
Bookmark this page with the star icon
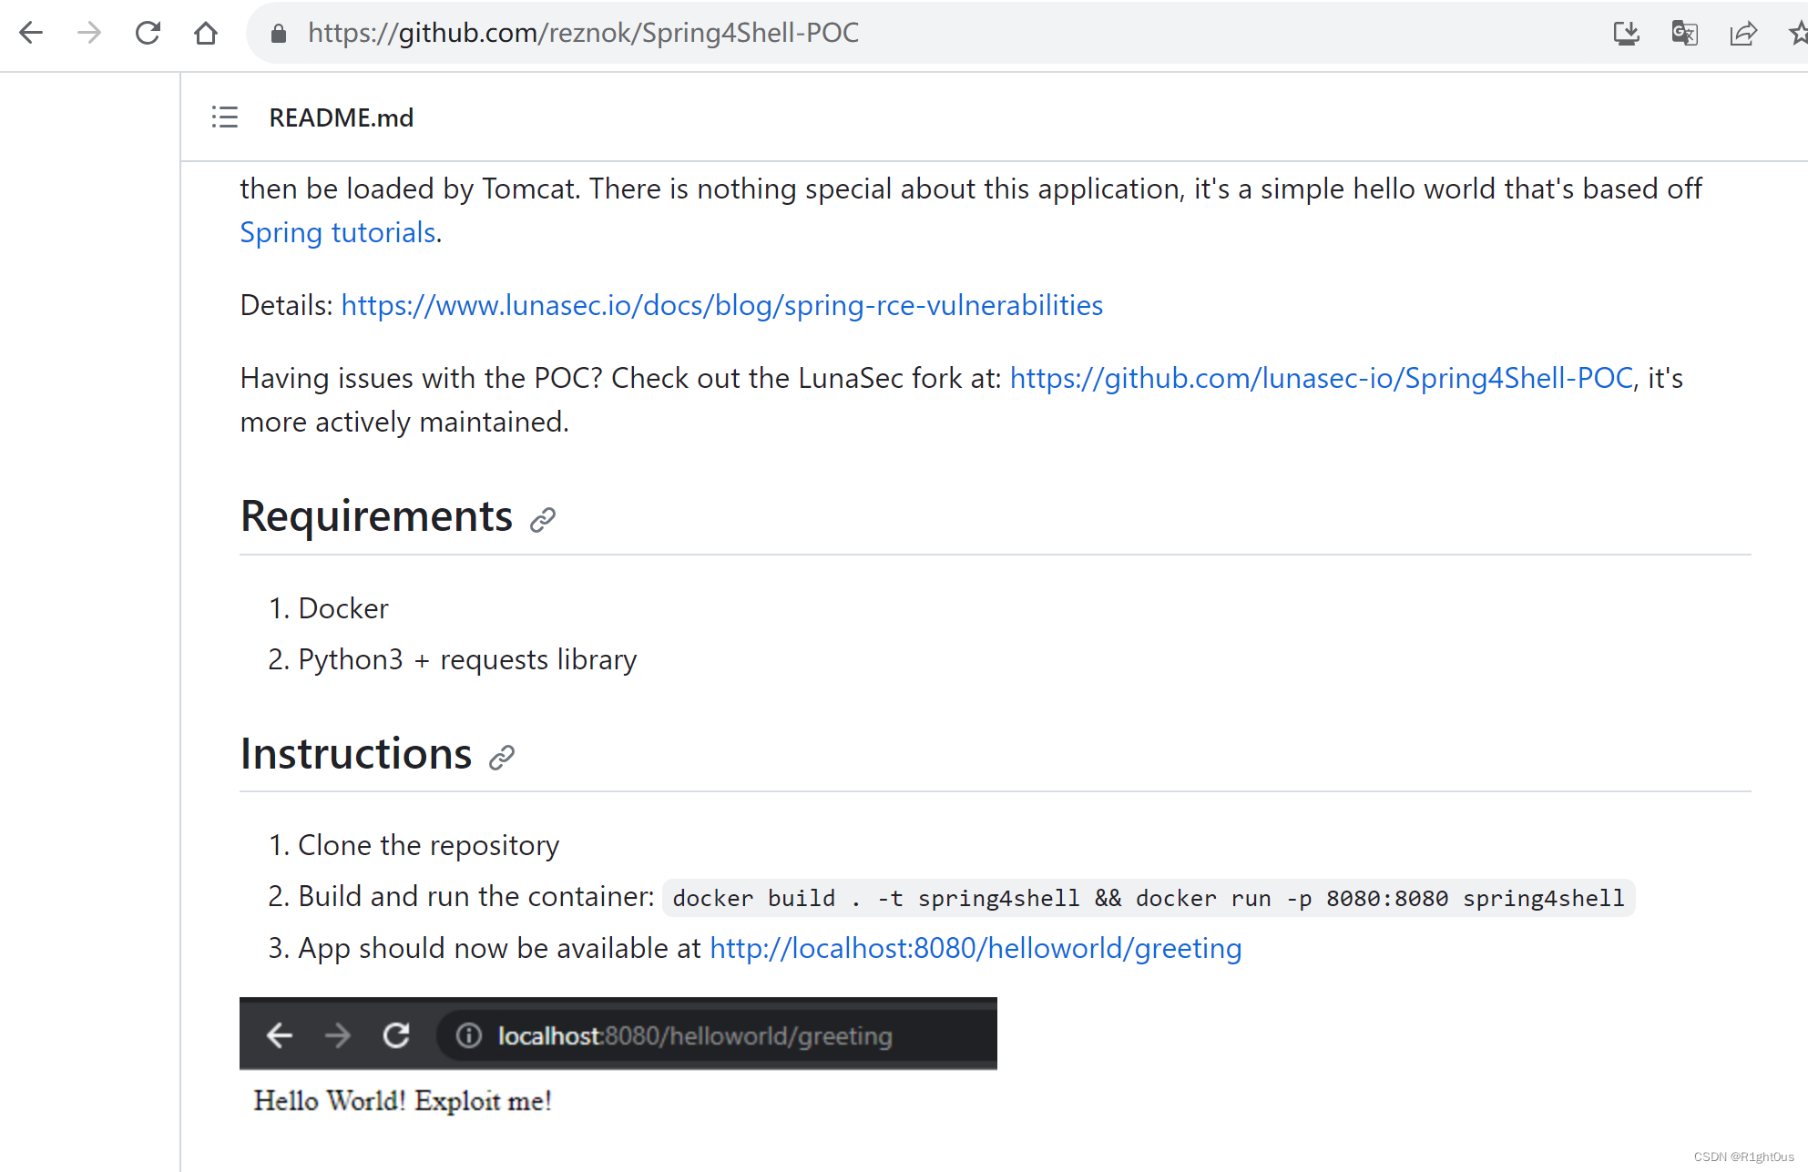pyautogui.click(x=1798, y=34)
